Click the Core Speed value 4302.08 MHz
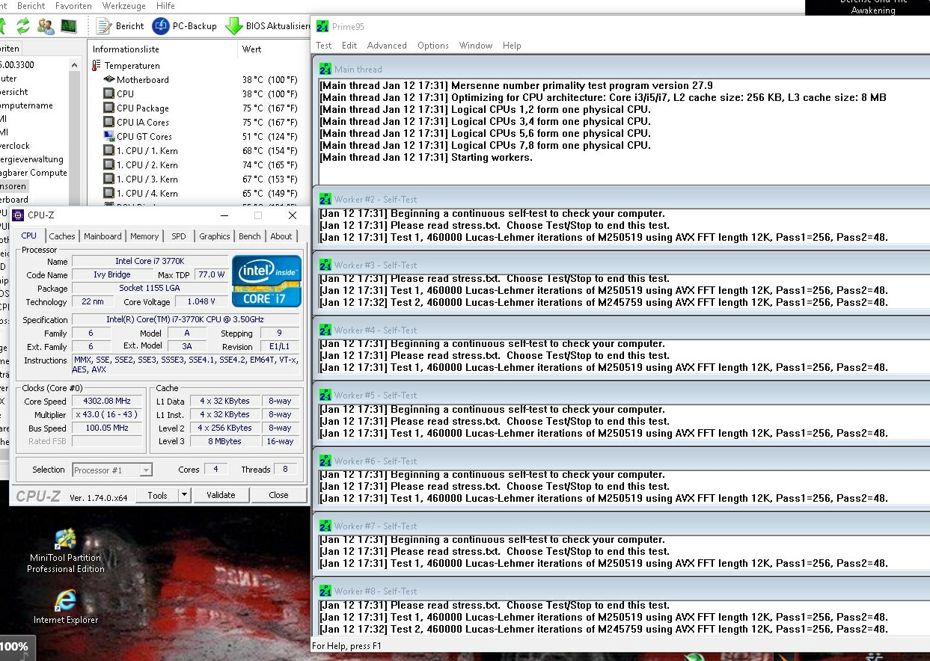Image resolution: width=930 pixels, height=661 pixels. pyautogui.click(x=107, y=402)
